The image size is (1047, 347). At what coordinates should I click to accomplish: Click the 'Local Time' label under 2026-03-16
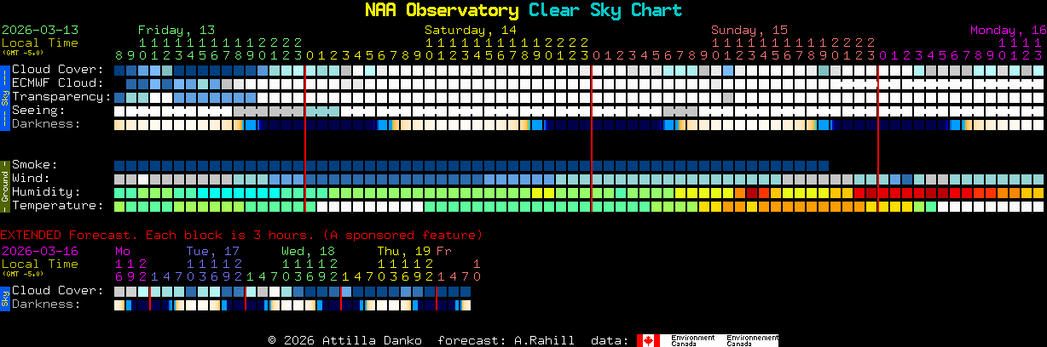click(x=40, y=264)
